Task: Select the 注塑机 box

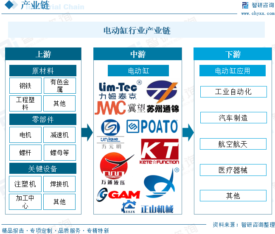Action: (25, 184)
